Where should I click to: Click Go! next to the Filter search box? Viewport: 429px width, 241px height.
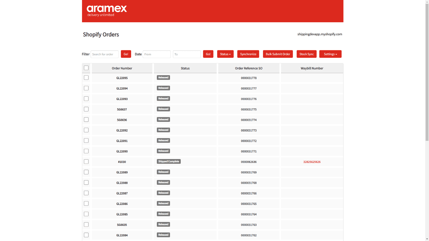tap(126, 54)
